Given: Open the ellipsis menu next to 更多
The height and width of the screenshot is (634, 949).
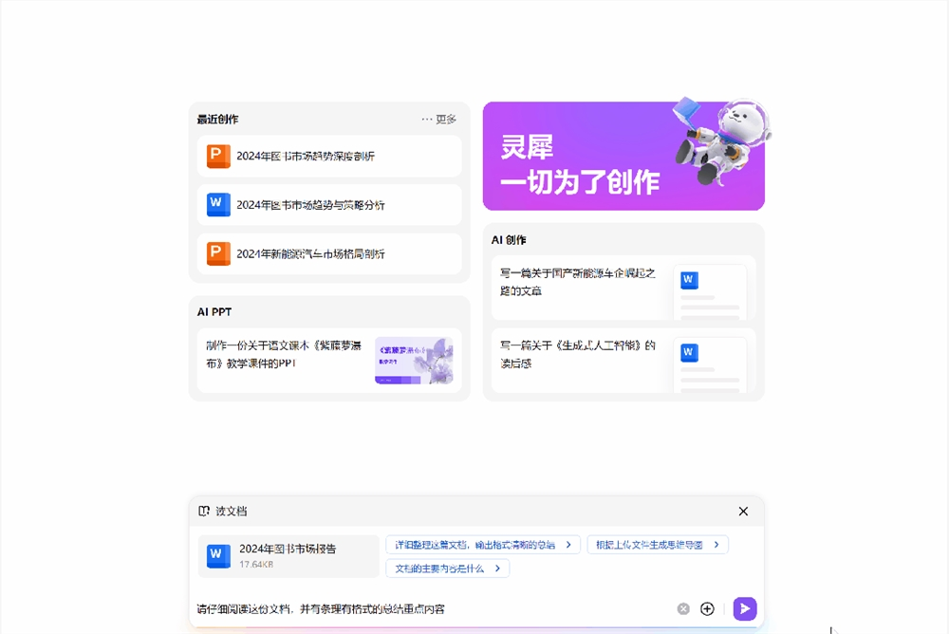Looking at the screenshot, I should pos(426,119).
